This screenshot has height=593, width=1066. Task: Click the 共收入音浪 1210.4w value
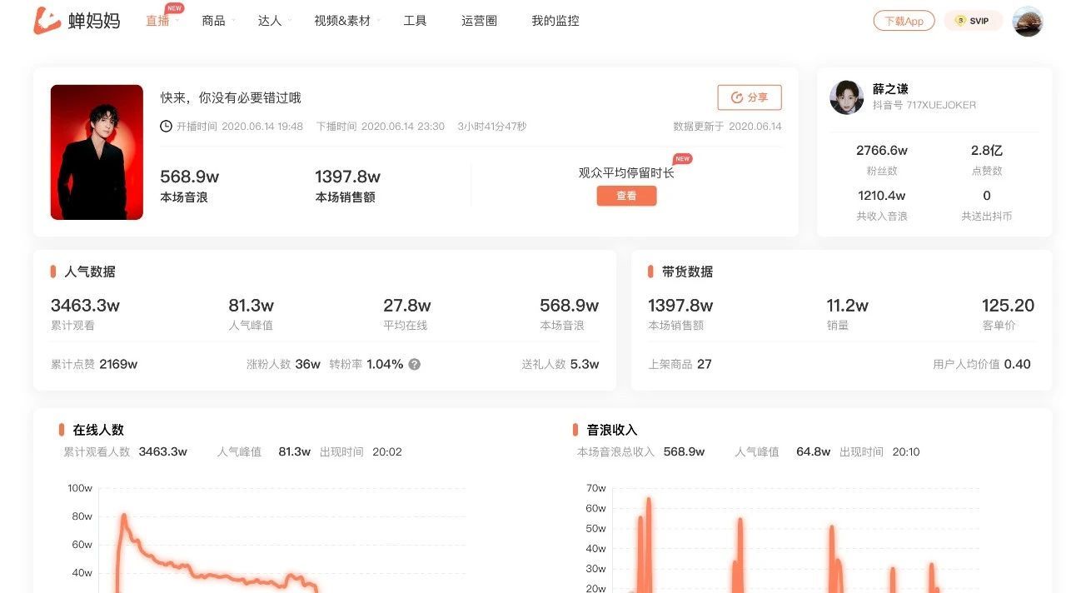pyautogui.click(x=882, y=196)
